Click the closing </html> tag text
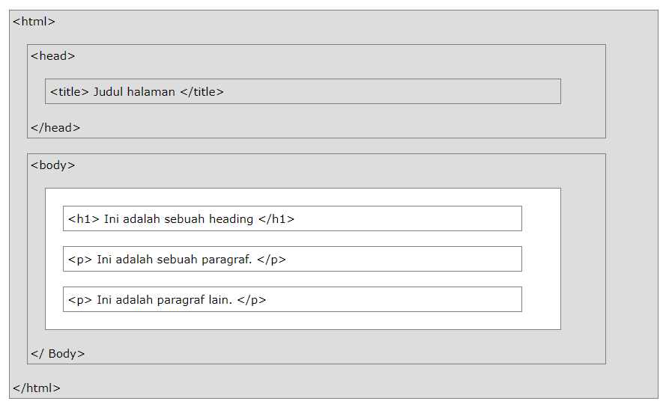666x407 pixels. click(x=37, y=388)
